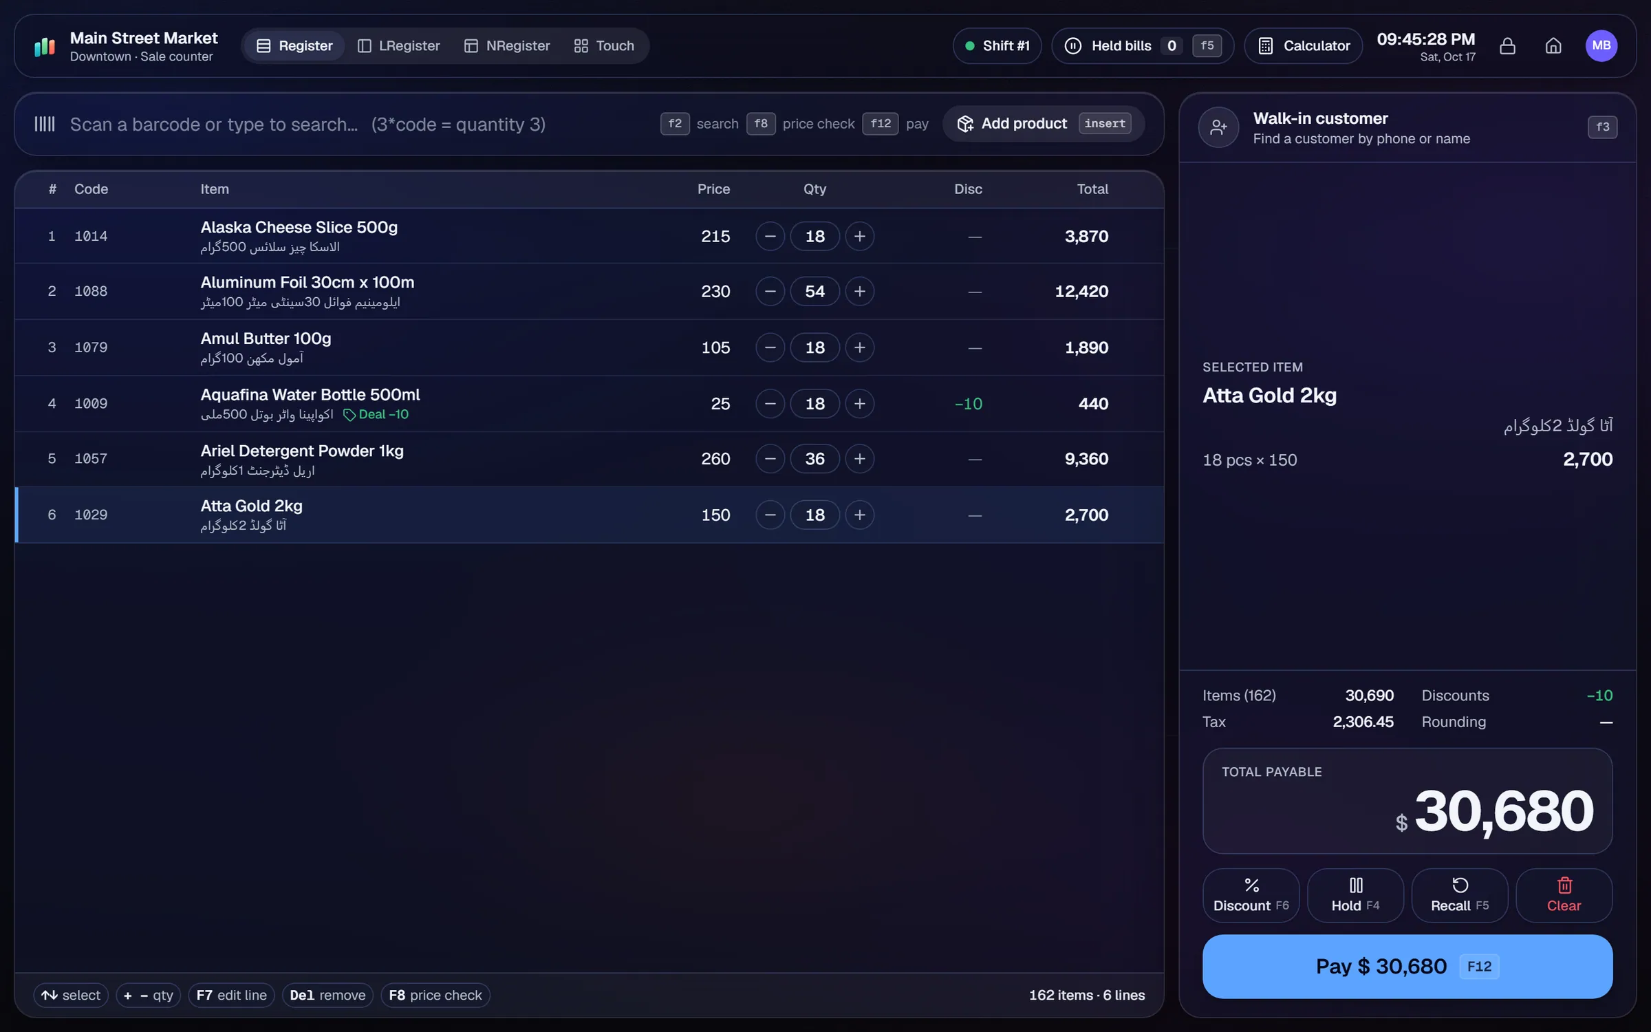This screenshot has width=1651, height=1032.
Task: Click the add customer icon
Action: (x=1218, y=127)
